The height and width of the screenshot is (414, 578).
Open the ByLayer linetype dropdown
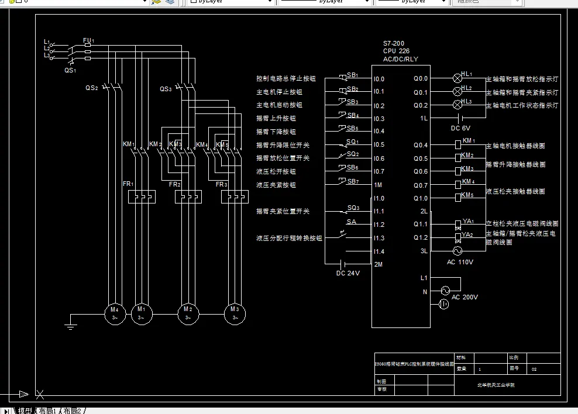pos(367,2)
